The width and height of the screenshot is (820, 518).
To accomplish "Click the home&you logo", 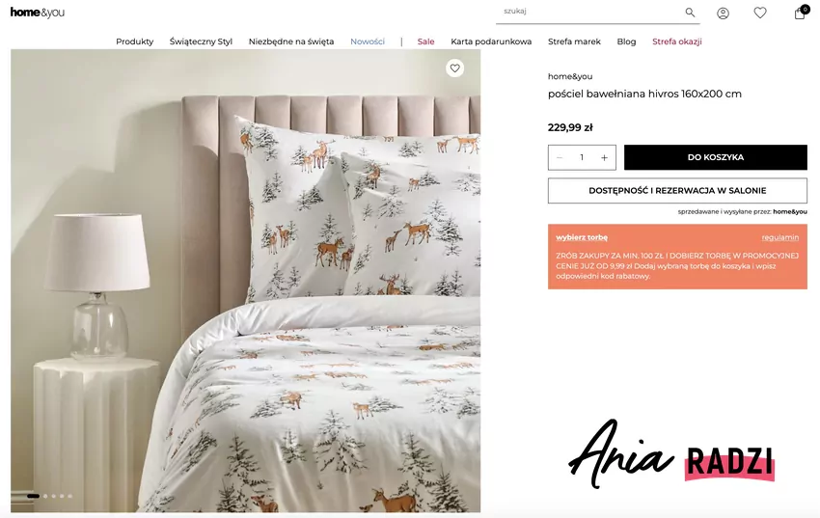I will click(x=37, y=12).
